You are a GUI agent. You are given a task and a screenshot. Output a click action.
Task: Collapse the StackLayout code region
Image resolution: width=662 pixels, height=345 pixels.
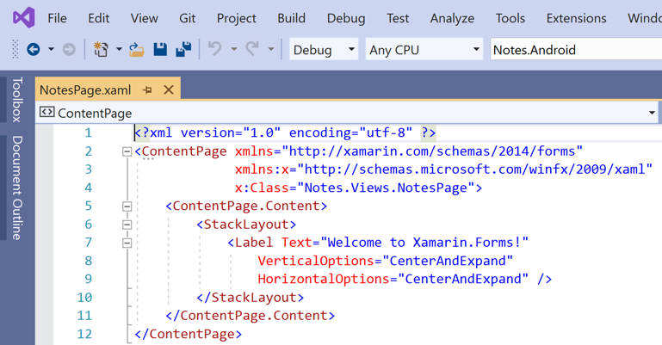pos(127,225)
